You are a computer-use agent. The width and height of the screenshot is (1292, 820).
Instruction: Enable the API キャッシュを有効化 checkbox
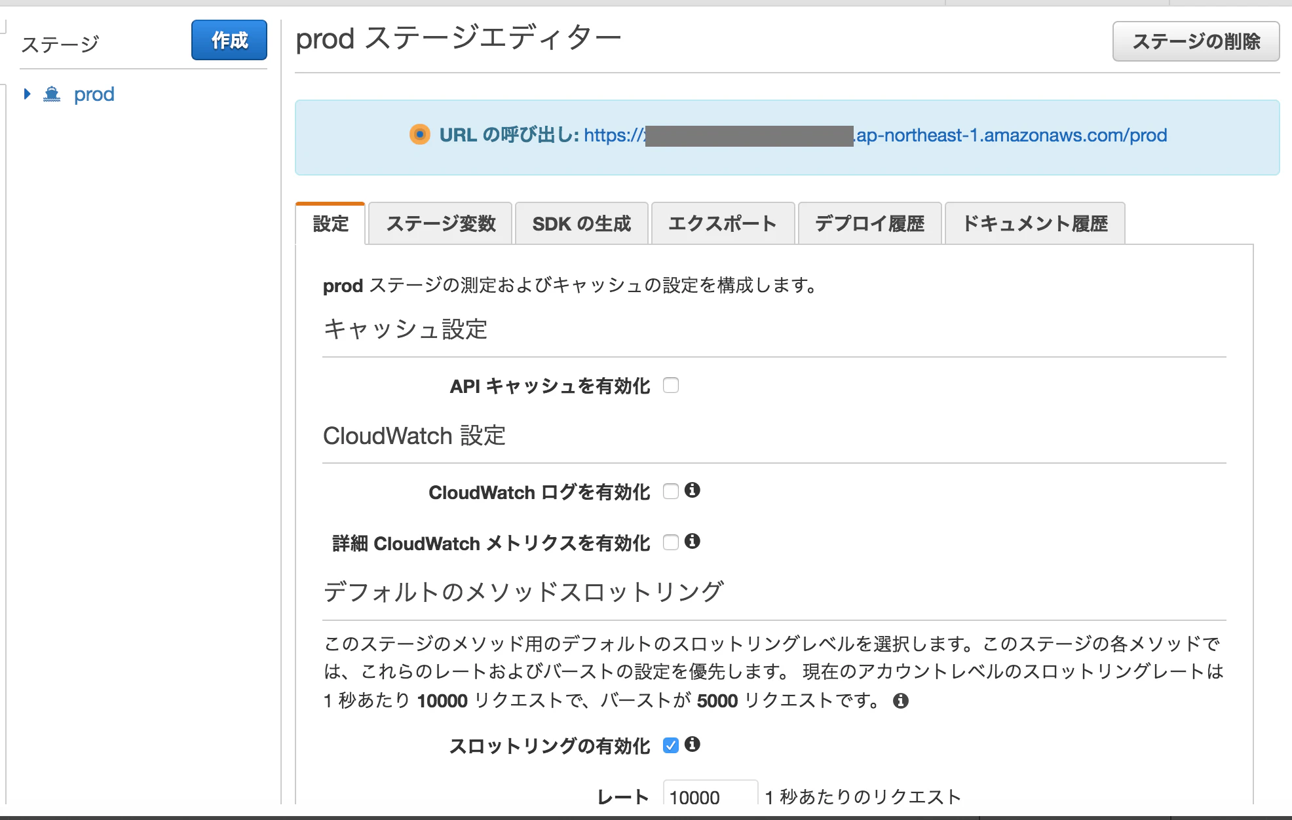[x=671, y=385]
